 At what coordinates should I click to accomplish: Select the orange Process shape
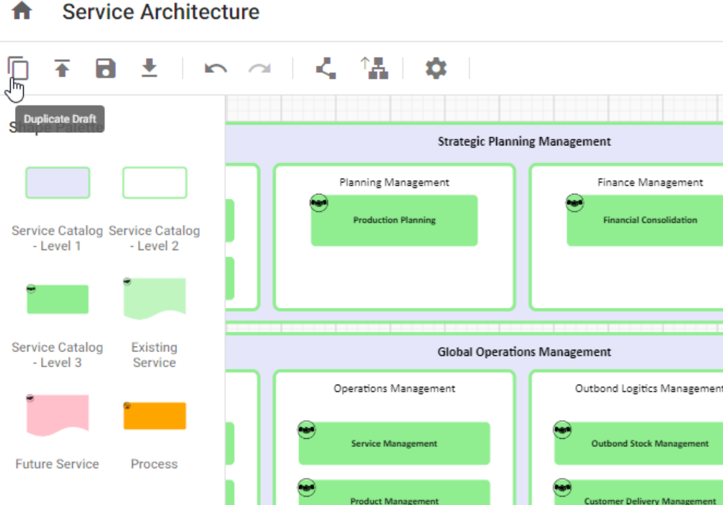tap(154, 415)
